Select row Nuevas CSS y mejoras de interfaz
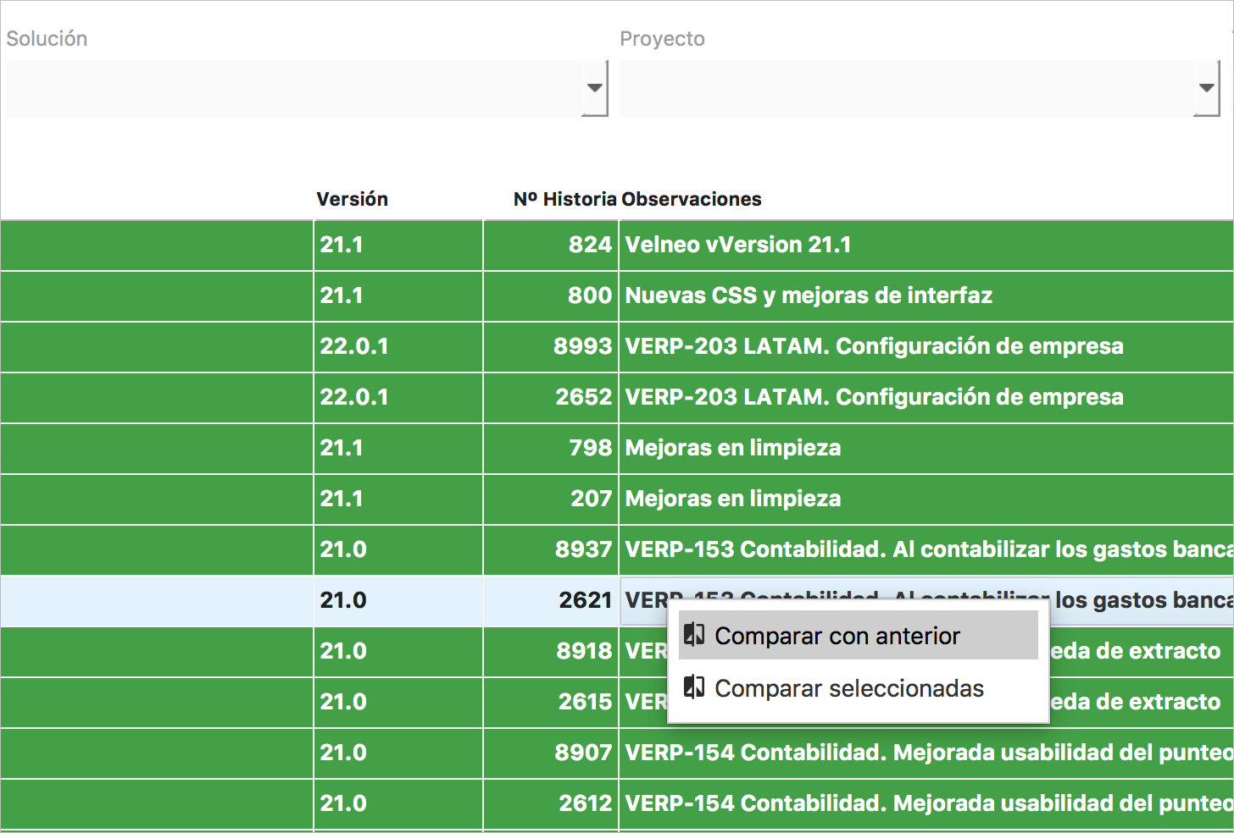This screenshot has width=1234, height=833. [809, 296]
